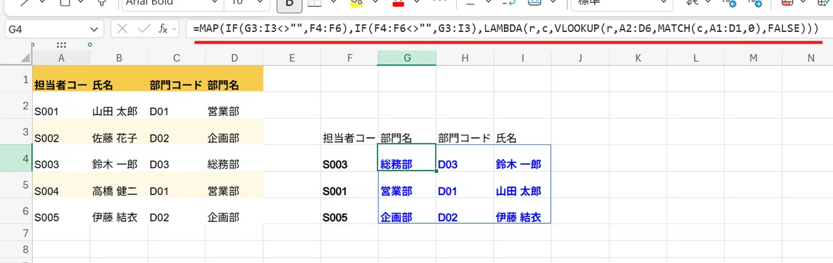
Task: Select column D header
Action: pos(235,58)
